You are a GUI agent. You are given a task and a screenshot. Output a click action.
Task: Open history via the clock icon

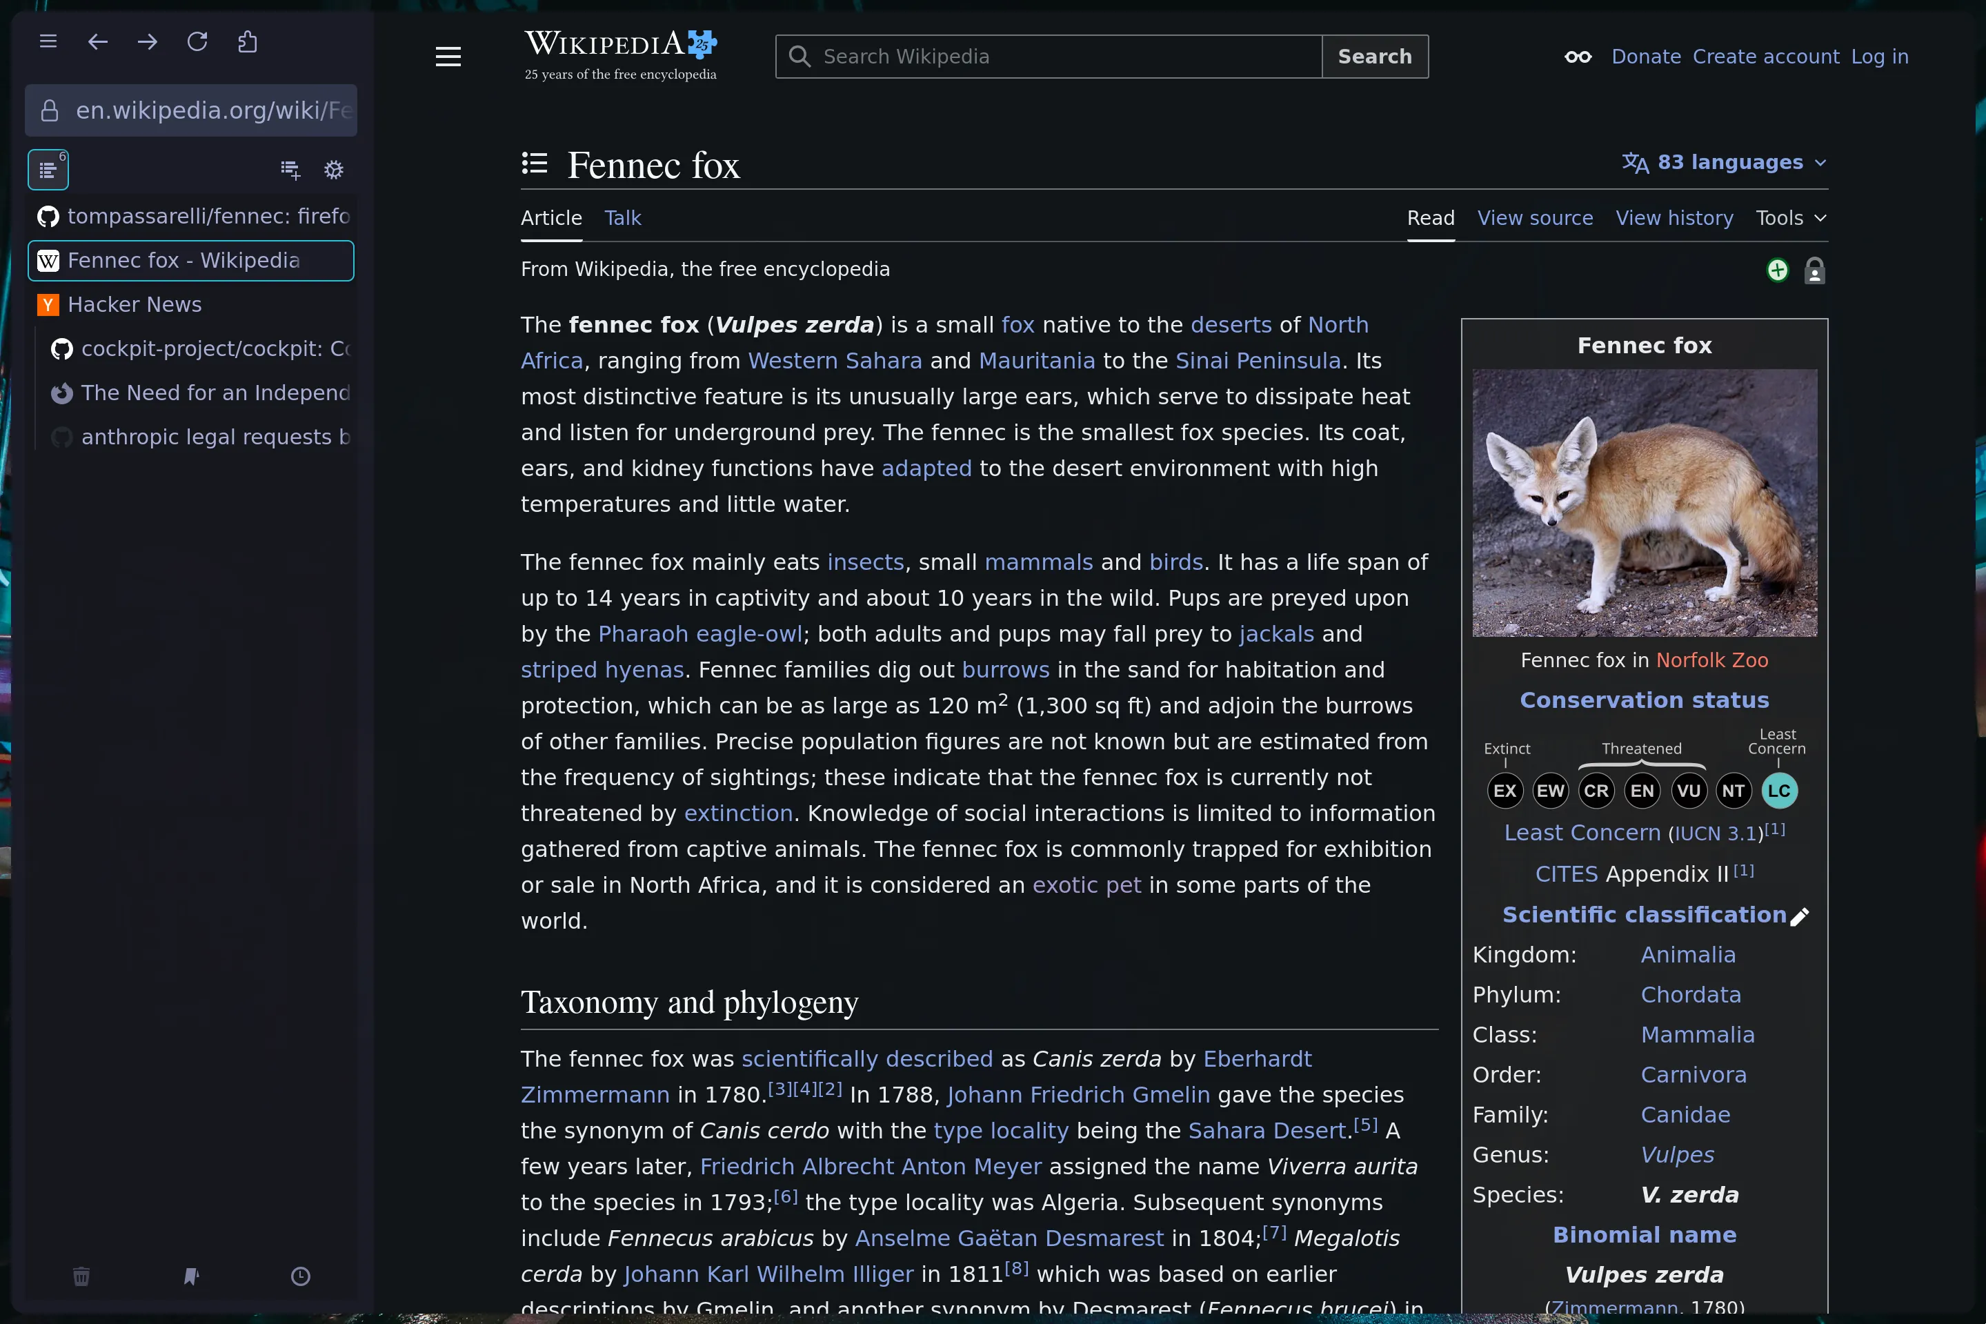click(x=301, y=1276)
